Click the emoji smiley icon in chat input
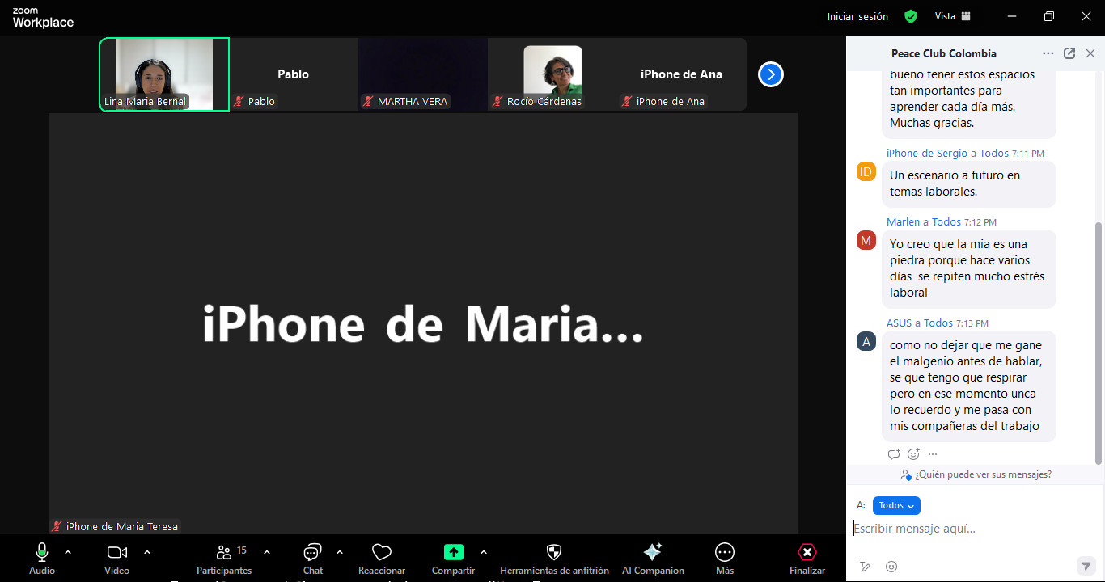This screenshot has height=582, width=1105. (891, 567)
